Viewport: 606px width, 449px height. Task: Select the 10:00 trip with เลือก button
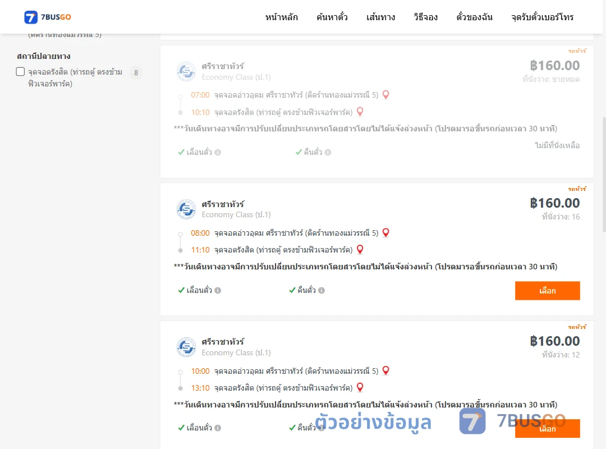[547, 428]
